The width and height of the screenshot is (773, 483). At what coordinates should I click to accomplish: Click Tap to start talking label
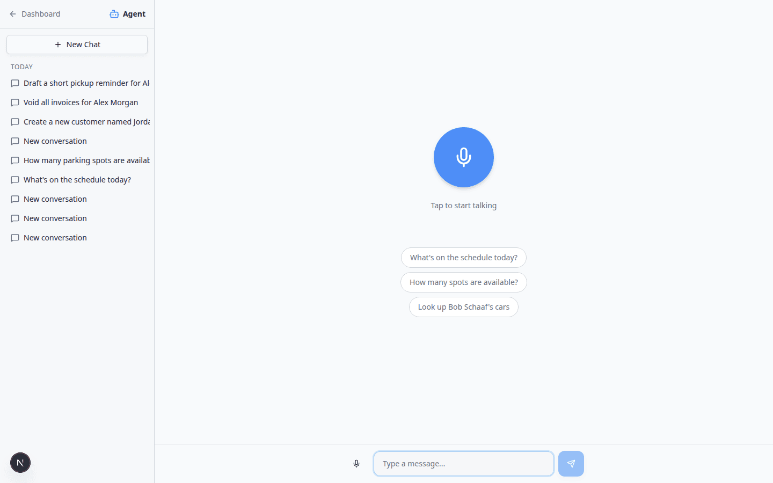tap(463, 206)
